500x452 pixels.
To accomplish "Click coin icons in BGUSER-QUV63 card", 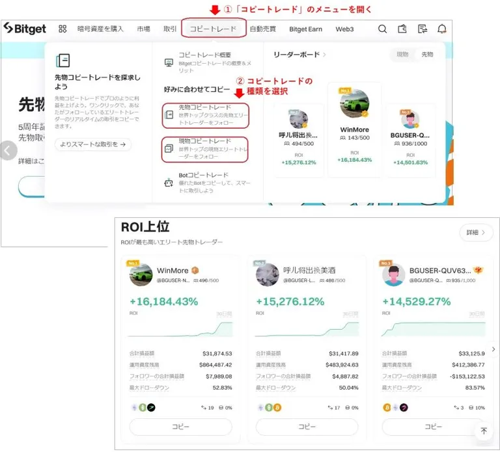I will pos(395,407).
